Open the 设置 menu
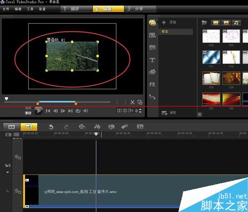Viewport: 248px width, 212px height. click(42, 9)
